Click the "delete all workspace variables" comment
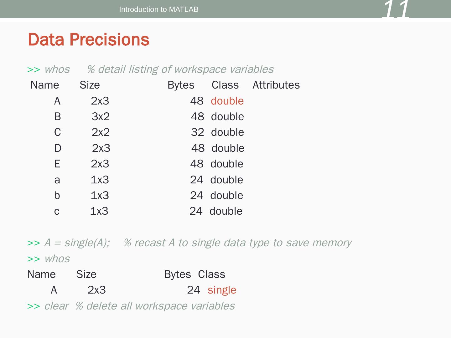 pyautogui.click(x=155, y=306)
